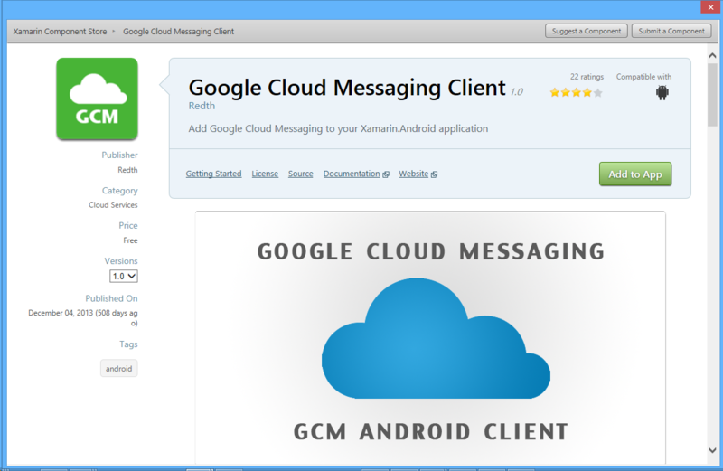Screen dimensions: 723x471
Task: Go to Xamarin Component Store breadcrumb
Action: [x=60, y=32]
